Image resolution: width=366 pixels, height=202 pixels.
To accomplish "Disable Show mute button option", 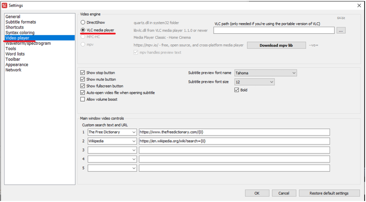I will (83, 79).
